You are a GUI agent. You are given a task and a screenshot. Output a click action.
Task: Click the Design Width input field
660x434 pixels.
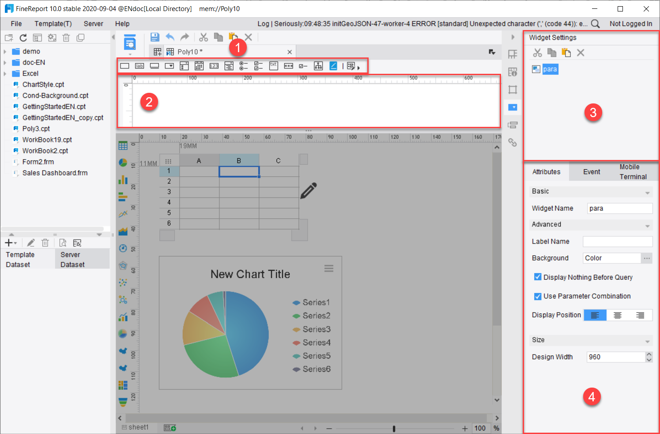click(x=614, y=357)
